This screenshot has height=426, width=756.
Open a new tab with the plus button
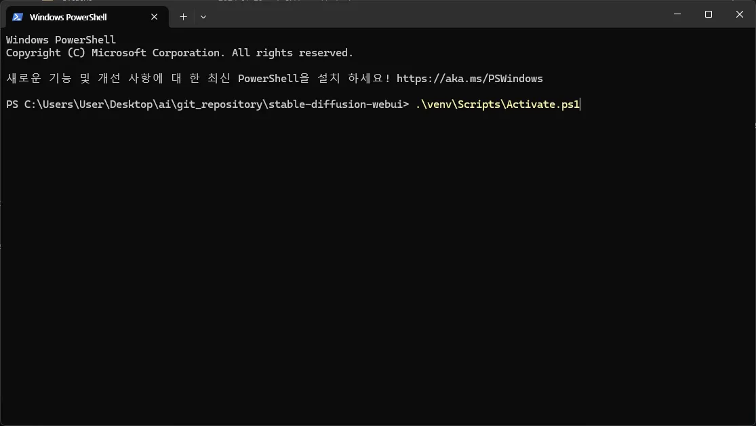[183, 16]
